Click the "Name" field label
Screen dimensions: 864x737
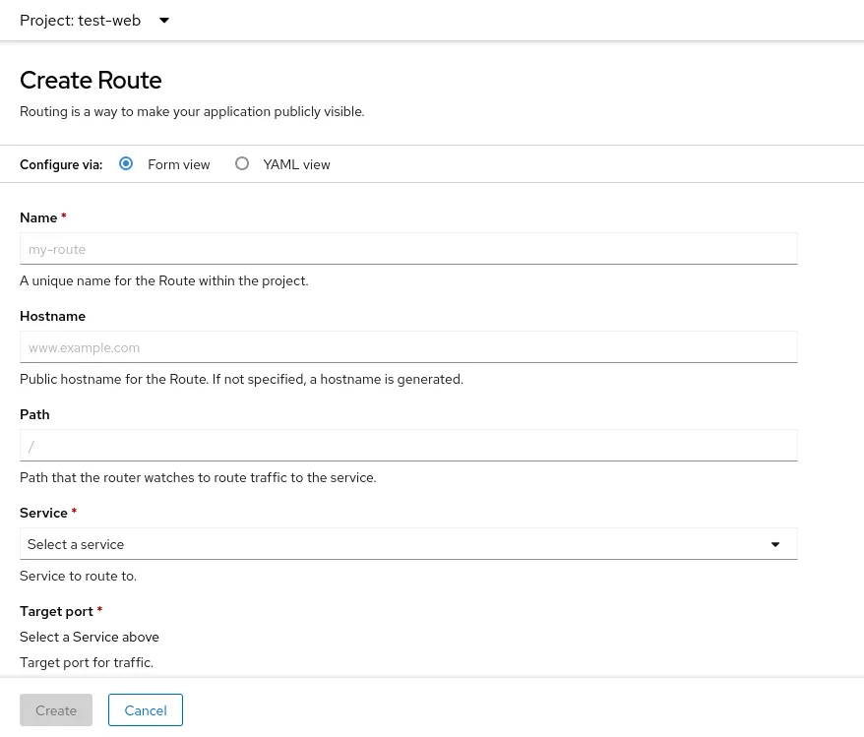tap(38, 217)
